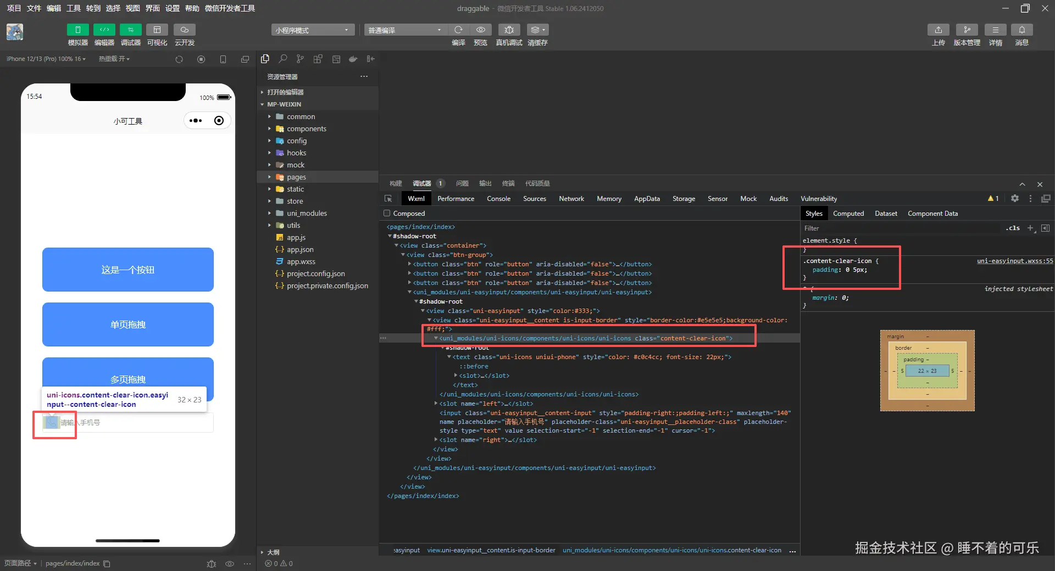The width and height of the screenshot is (1055, 571).
Task: Open real device debugging (真机调试)
Action: point(509,30)
